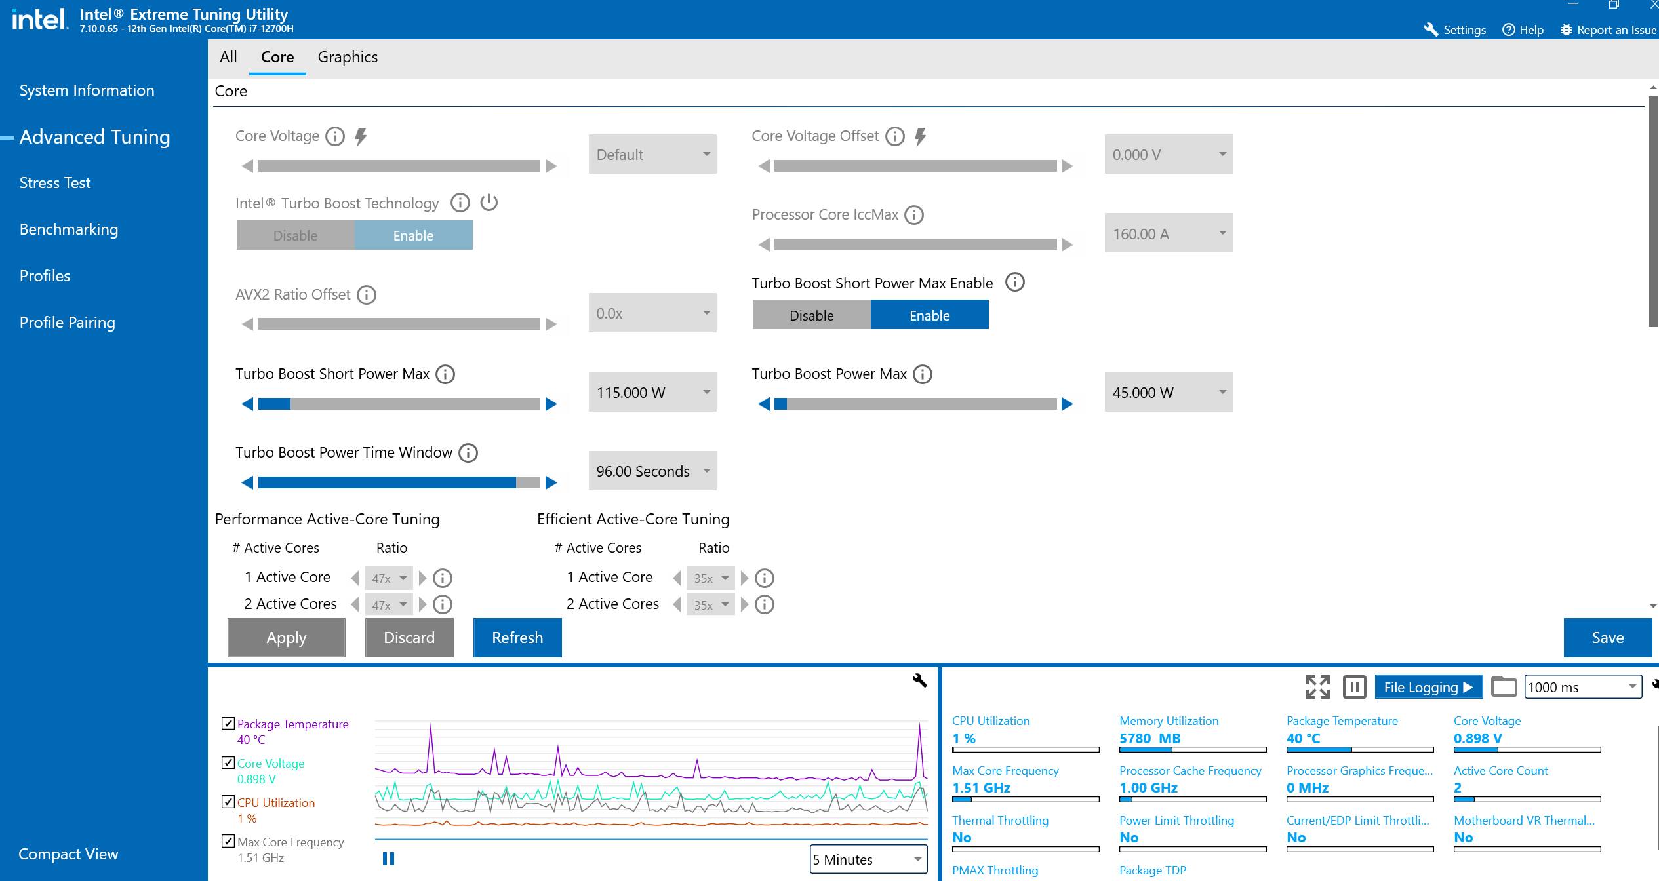Show info for Turbo Boost Power Time Window
1659x881 pixels.
coord(468,453)
